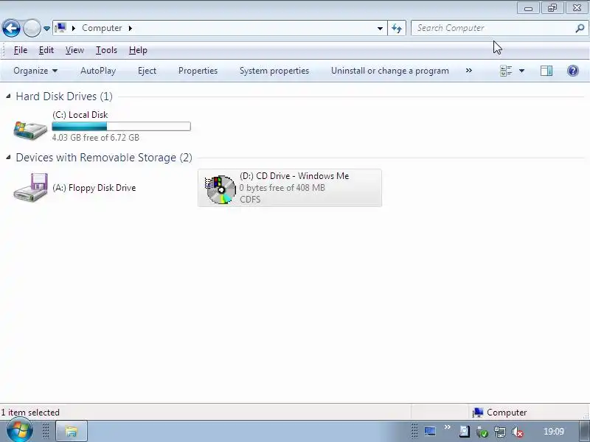
Task: Open System properties
Action: (x=274, y=71)
